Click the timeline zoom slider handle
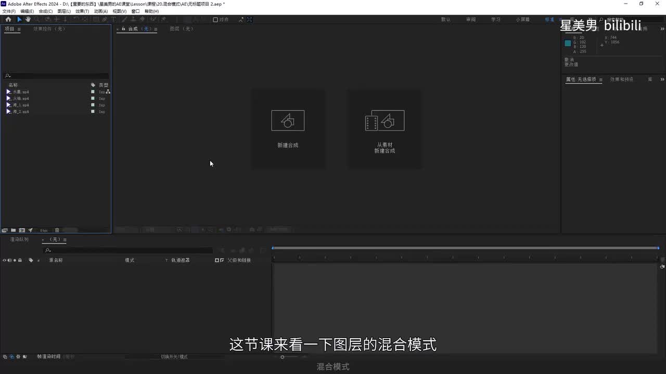This screenshot has height=374, width=666. (283, 357)
